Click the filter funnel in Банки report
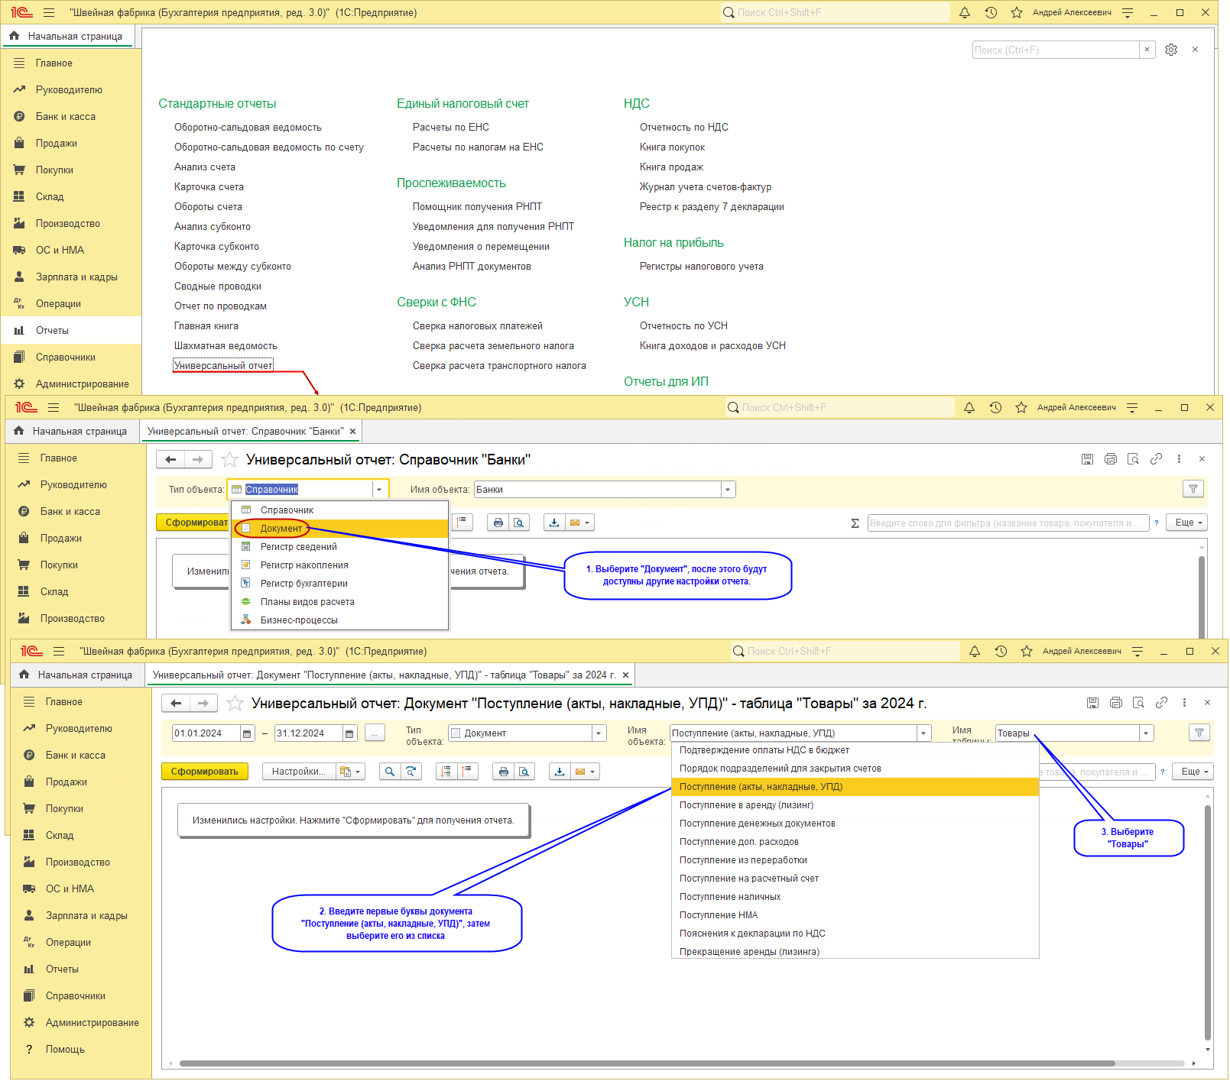The width and height of the screenshot is (1230, 1081). [x=1193, y=489]
